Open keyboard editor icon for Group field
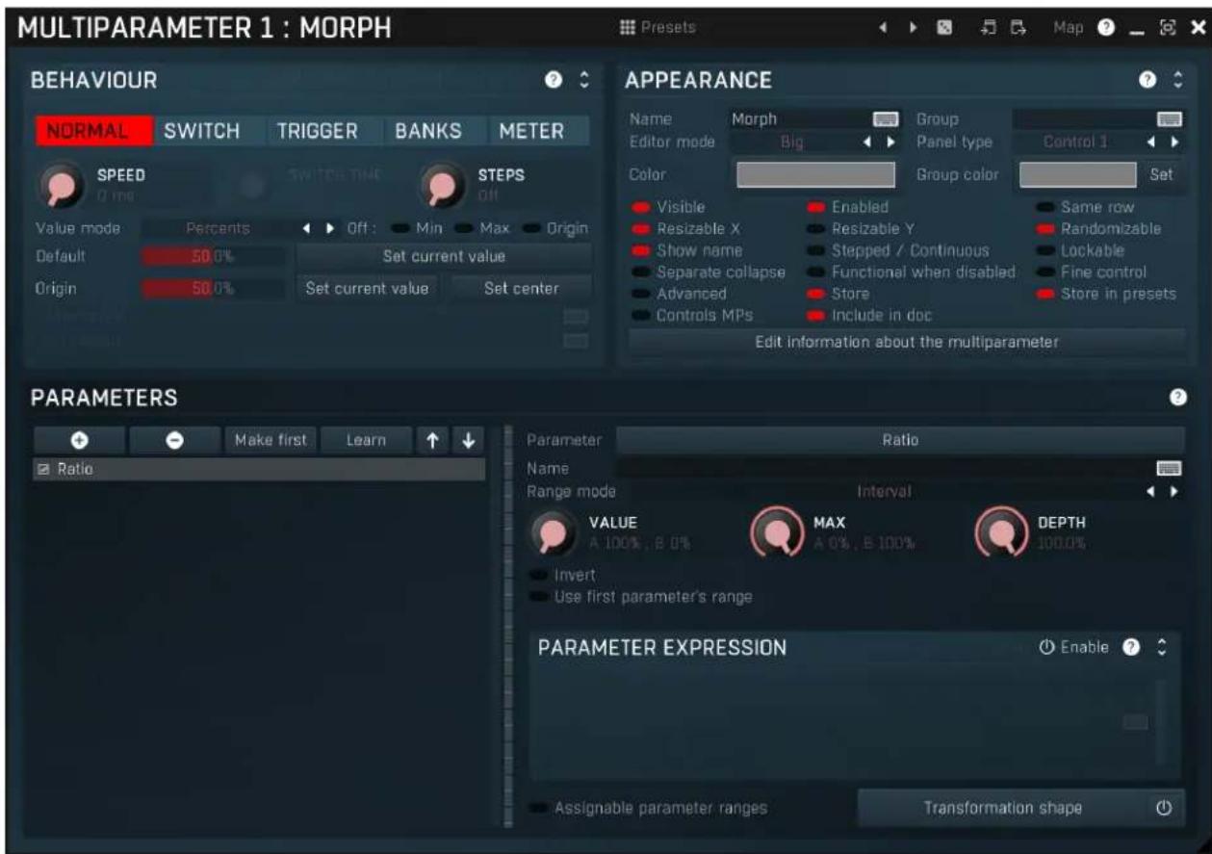 1169,119
